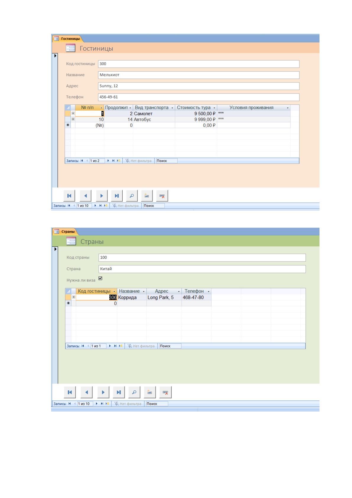
Task: Expand the Автобус tour row subdatasheet
Action: [73, 119]
